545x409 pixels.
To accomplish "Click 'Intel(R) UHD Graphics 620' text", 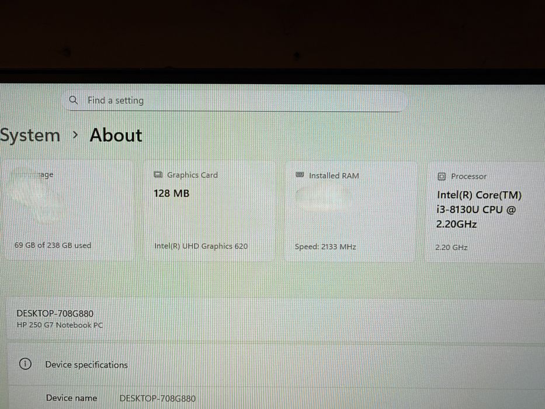I will click(201, 246).
